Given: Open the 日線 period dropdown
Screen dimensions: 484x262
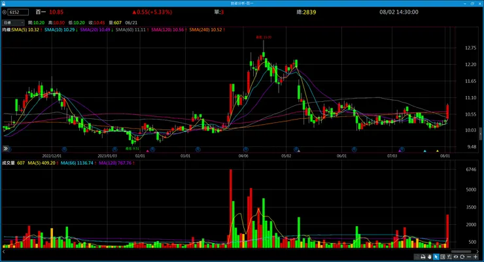Looking at the screenshot, I should point(13,22).
